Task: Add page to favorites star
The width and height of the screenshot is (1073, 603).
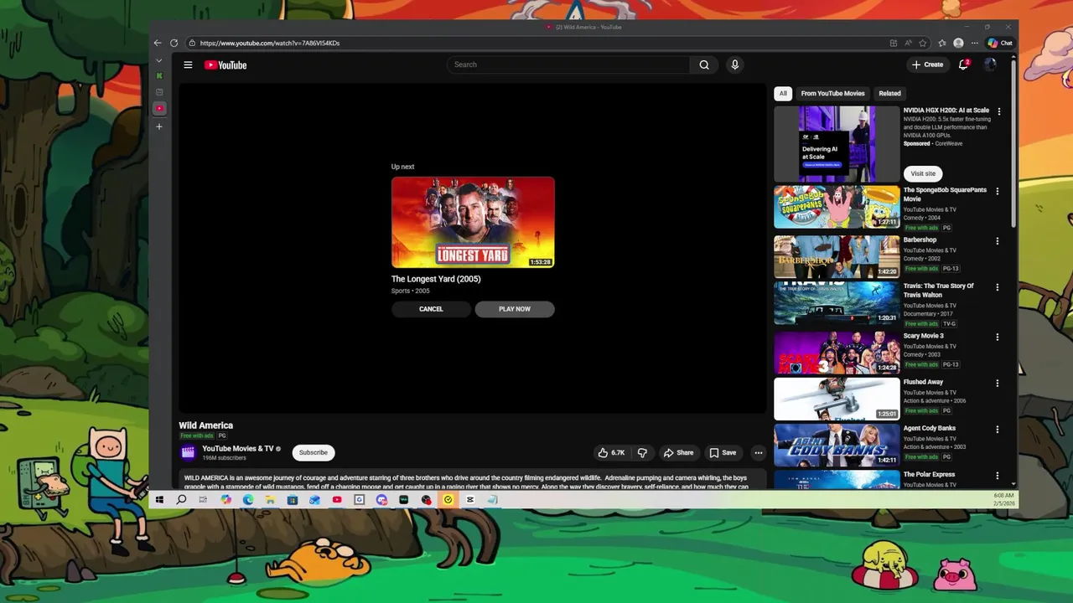Action: pyautogui.click(x=923, y=43)
